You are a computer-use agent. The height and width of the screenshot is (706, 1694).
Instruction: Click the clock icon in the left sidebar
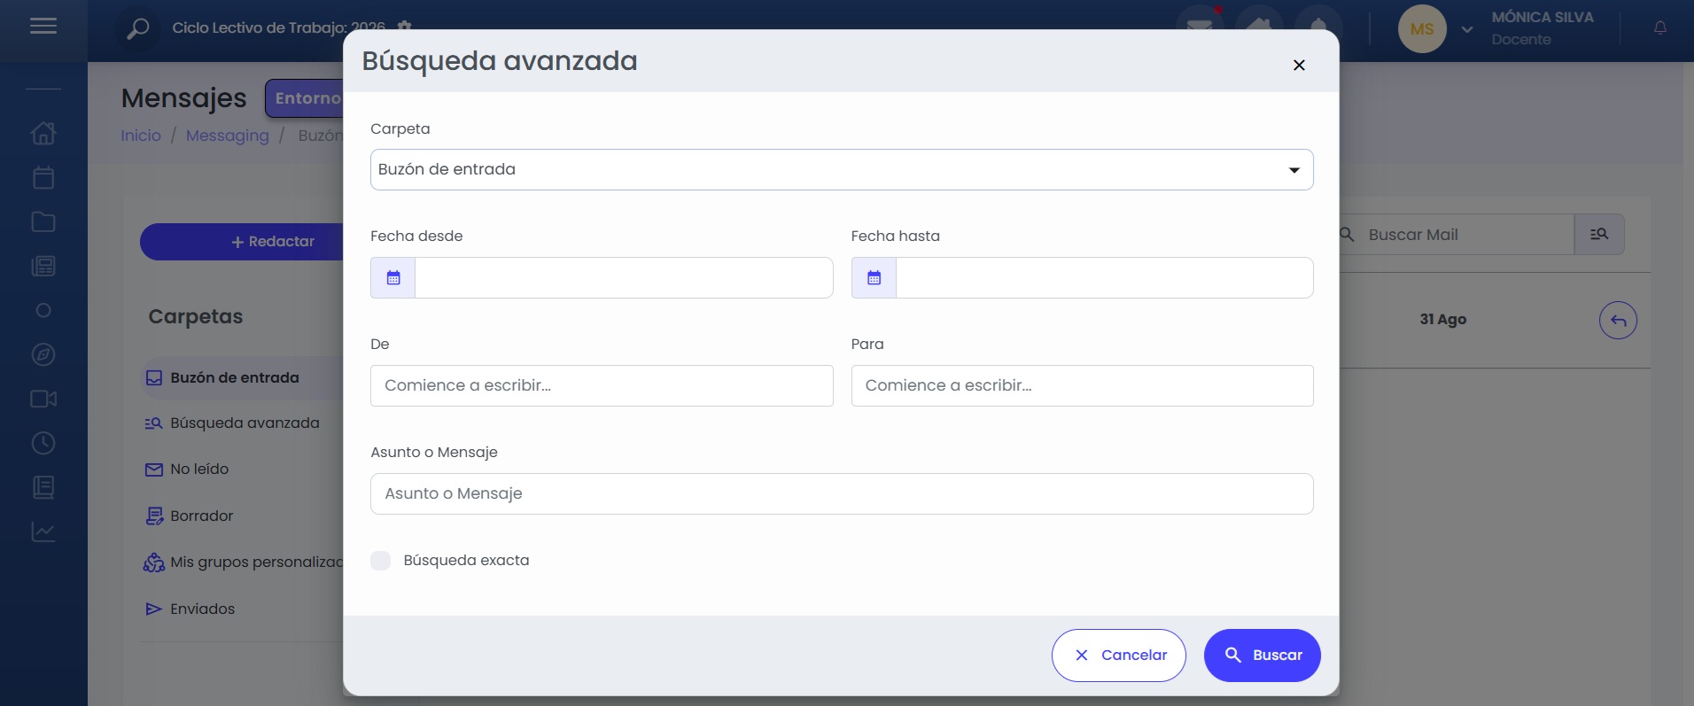click(43, 443)
